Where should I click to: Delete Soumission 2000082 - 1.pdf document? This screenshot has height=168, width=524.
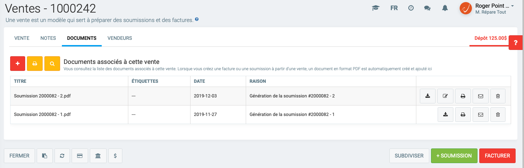[498, 115]
